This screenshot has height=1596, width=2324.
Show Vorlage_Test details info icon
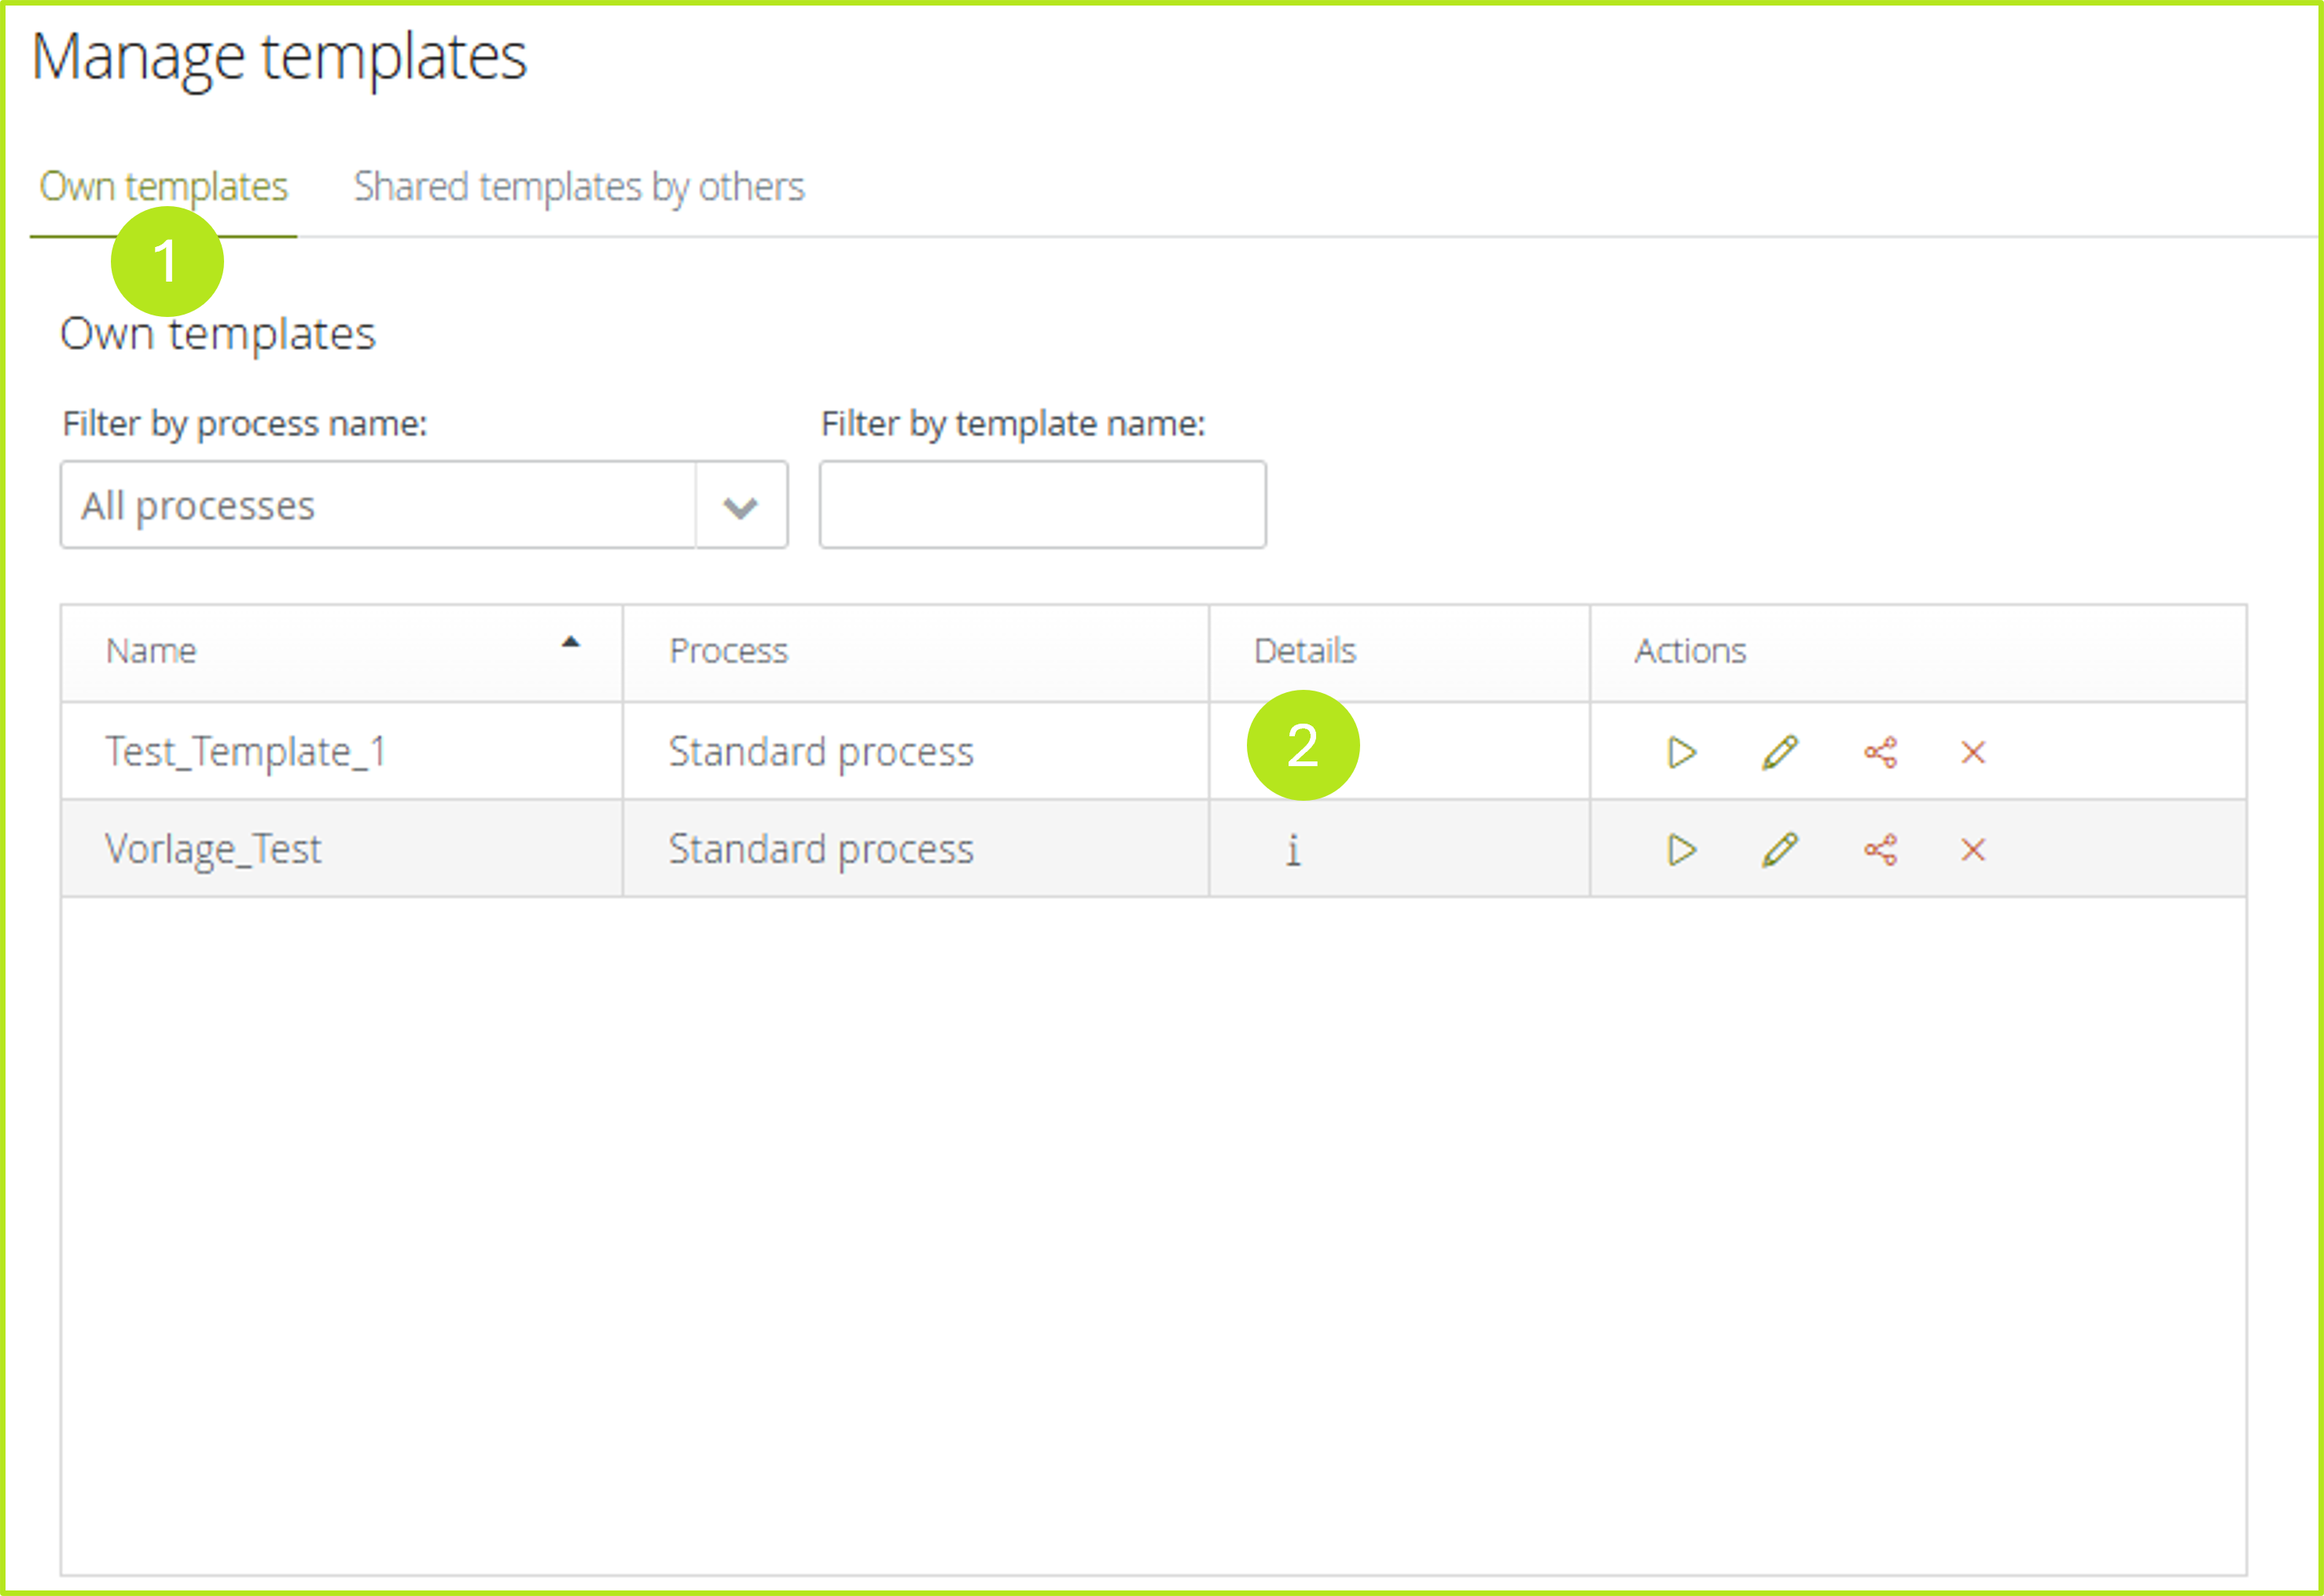(x=1293, y=850)
